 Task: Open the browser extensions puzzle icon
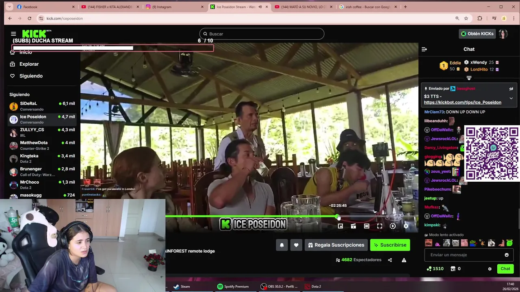(480, 18)
